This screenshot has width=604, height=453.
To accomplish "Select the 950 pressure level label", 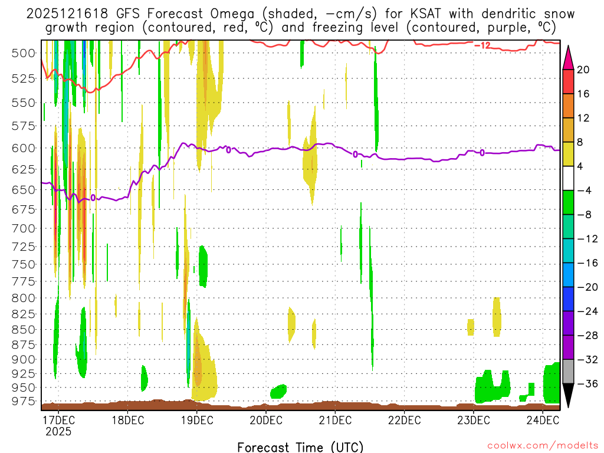I will coord(24,388).
